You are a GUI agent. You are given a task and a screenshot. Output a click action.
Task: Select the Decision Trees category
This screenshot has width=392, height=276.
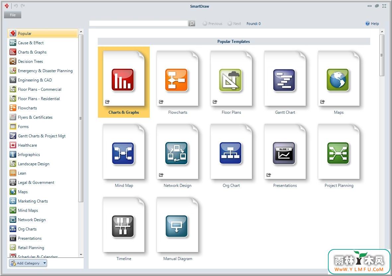(43, 62)
